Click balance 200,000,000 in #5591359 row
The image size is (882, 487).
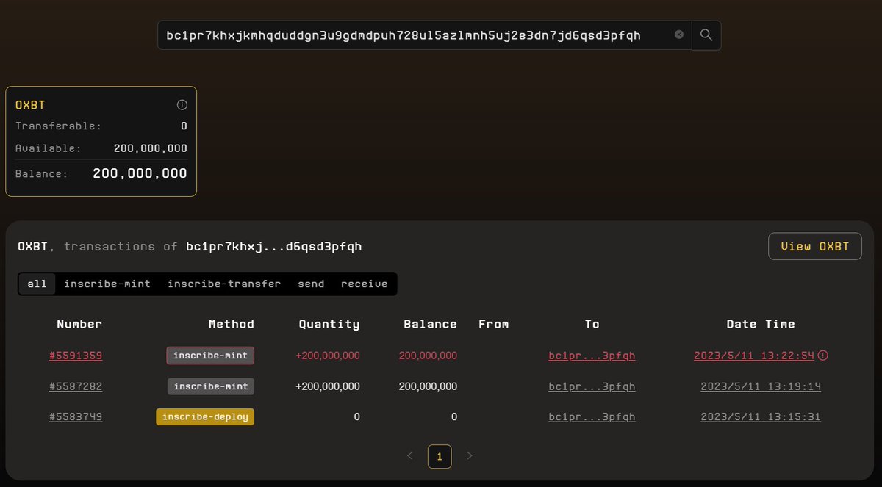click(428, 356)
